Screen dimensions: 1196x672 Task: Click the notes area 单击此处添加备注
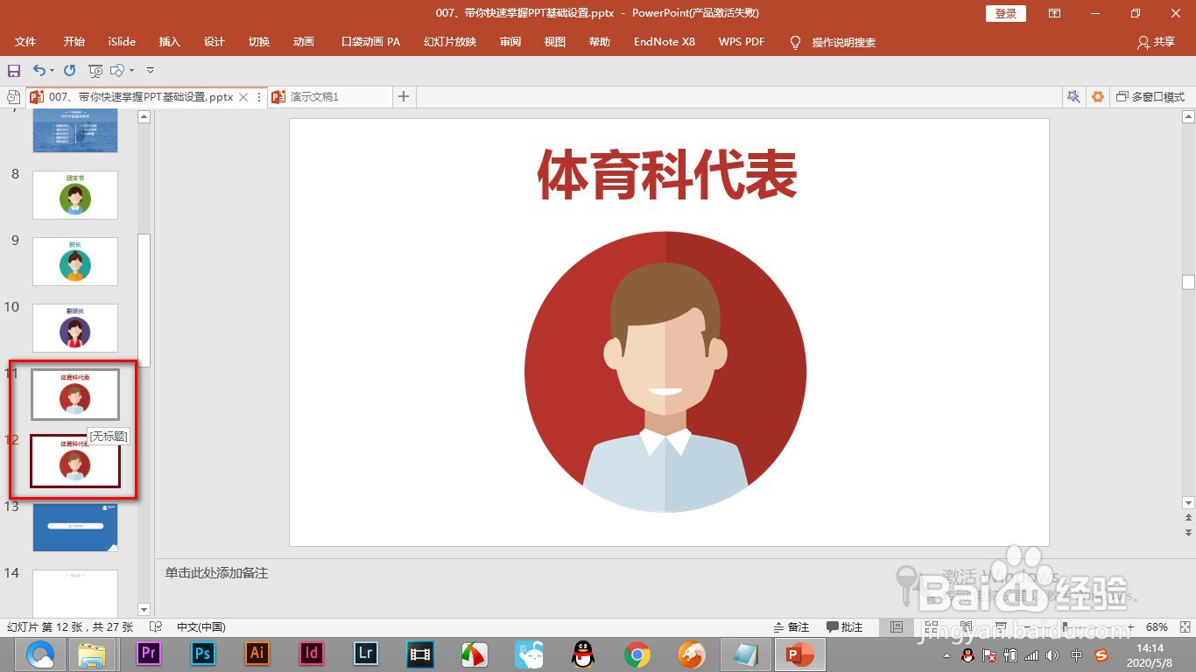[x=216, y=573]
